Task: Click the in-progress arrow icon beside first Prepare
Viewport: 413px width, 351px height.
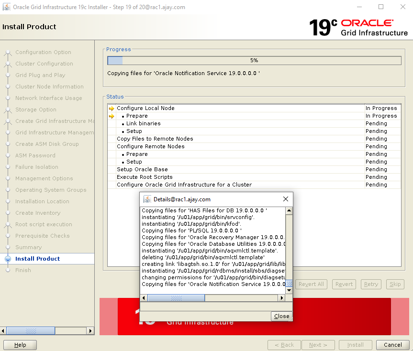Action: coord(112,116)
